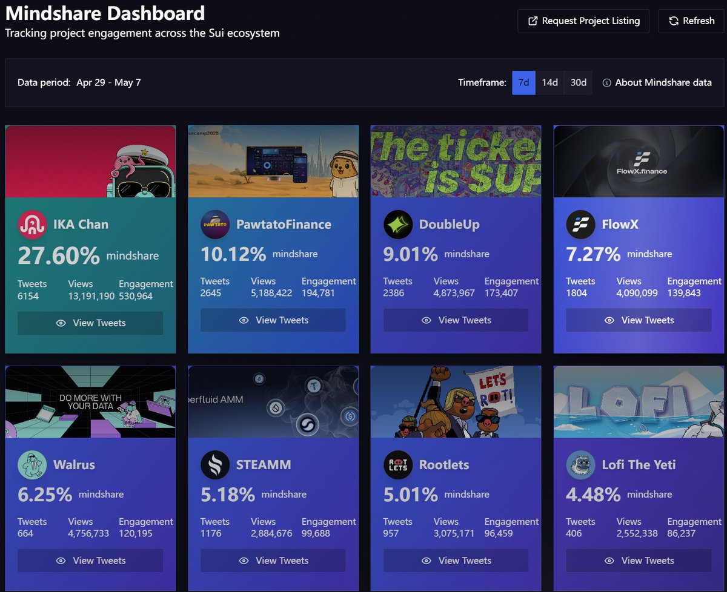727x592 pixels.
Task: Click the STEAMM project logo
Action: pyautogui.click(x=215, y=465)
